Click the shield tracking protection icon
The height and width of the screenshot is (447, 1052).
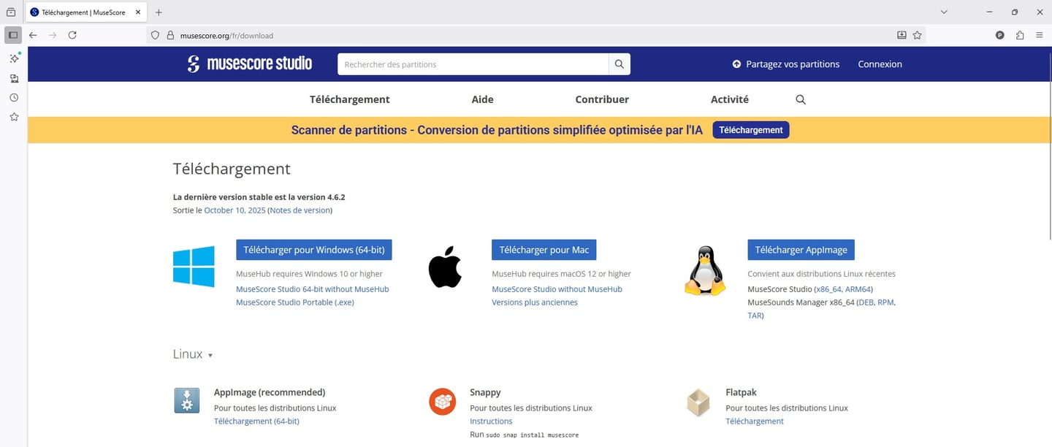coord(155,35)
